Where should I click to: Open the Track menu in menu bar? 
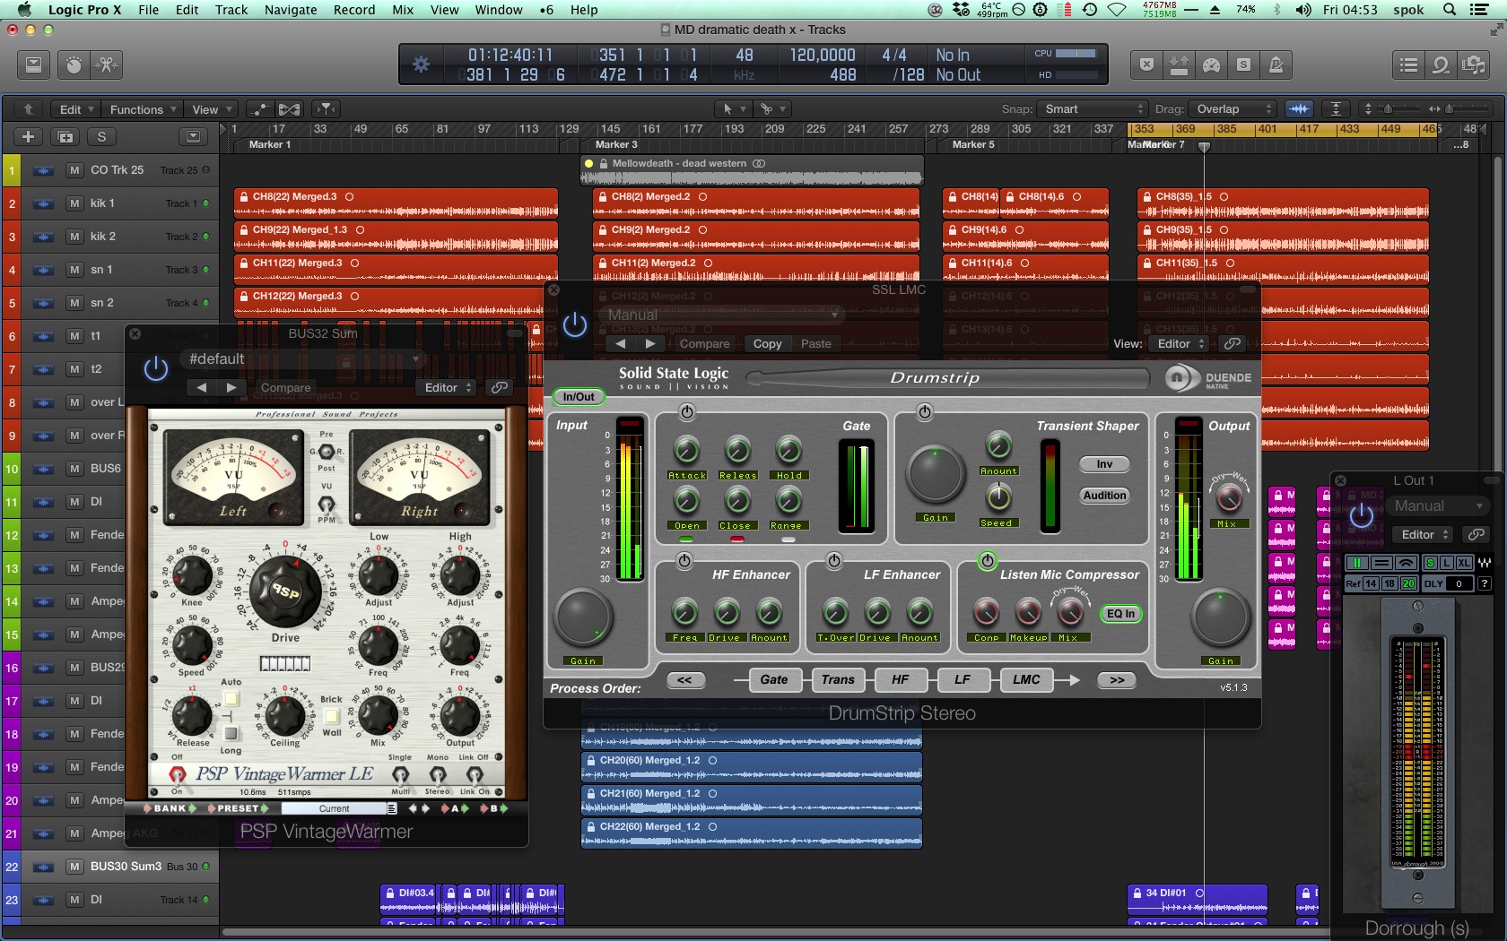pos(231,10)
